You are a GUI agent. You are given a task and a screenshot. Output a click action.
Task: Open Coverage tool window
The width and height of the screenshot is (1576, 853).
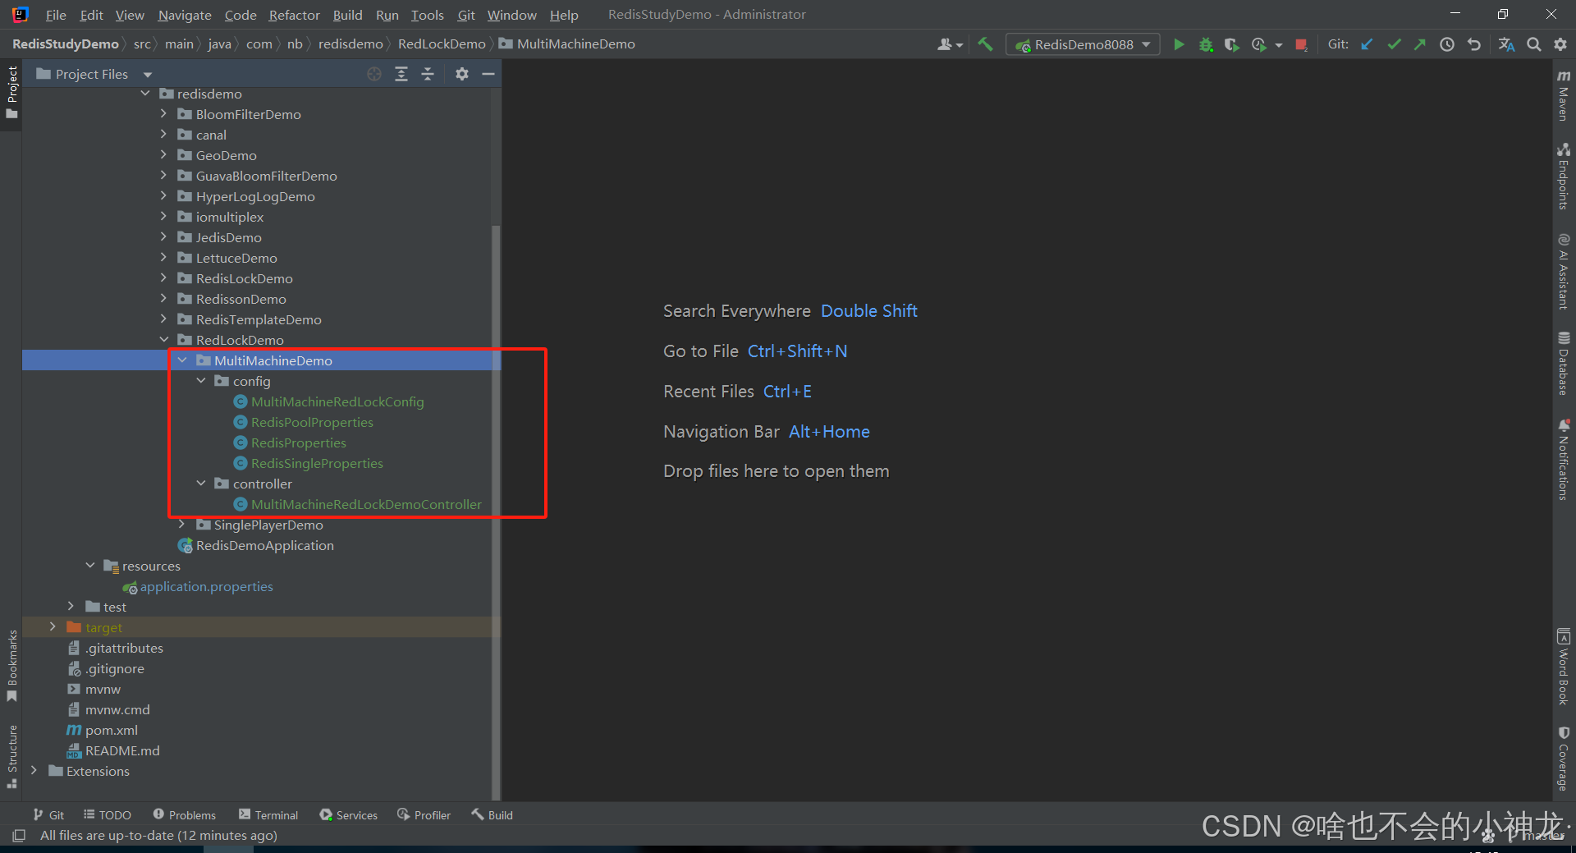pos(1564,759)
